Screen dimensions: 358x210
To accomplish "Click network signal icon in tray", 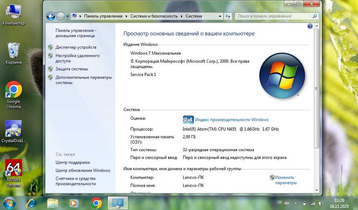I will pyautogui.click(x=312, y=203).
